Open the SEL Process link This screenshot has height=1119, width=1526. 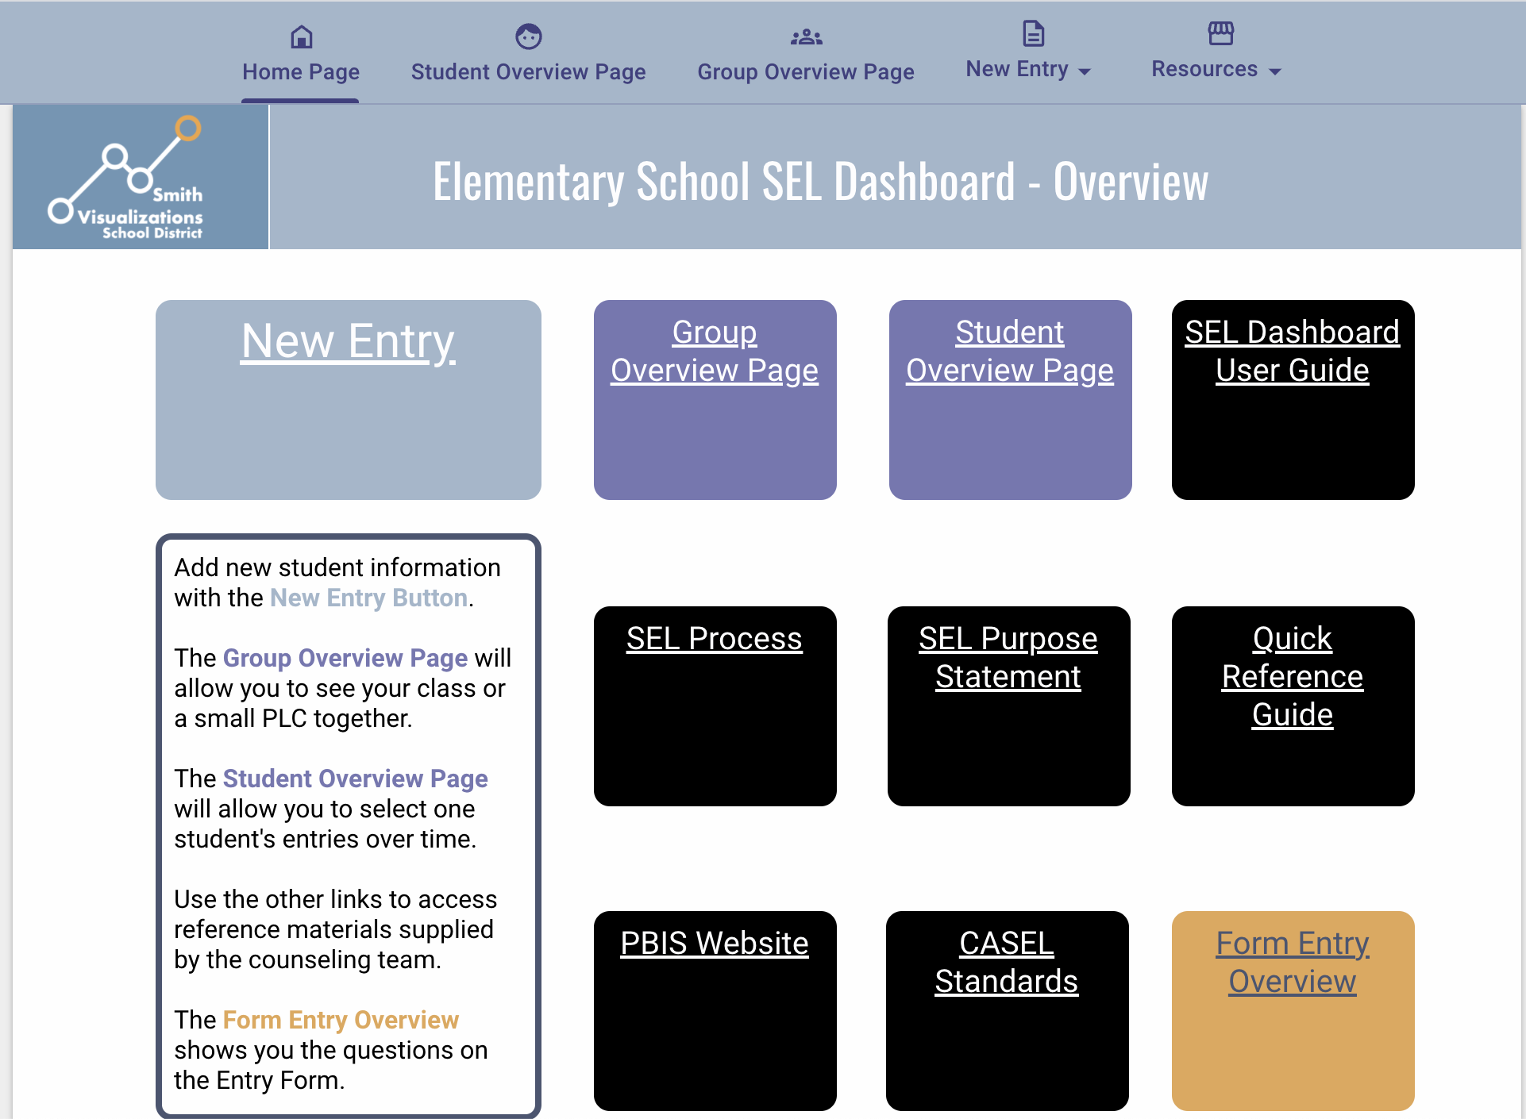pyautogui.click(x=714, y=706)
